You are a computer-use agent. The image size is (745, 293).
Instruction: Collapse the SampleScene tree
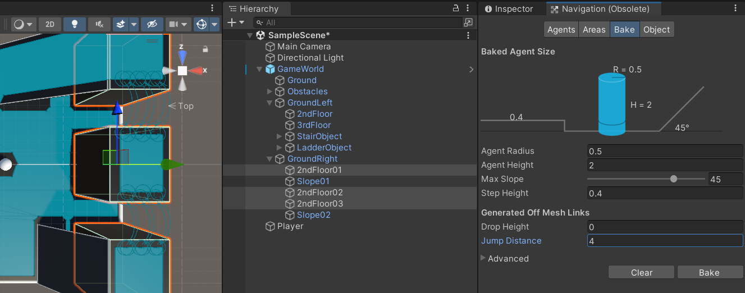tap(250, 35)
